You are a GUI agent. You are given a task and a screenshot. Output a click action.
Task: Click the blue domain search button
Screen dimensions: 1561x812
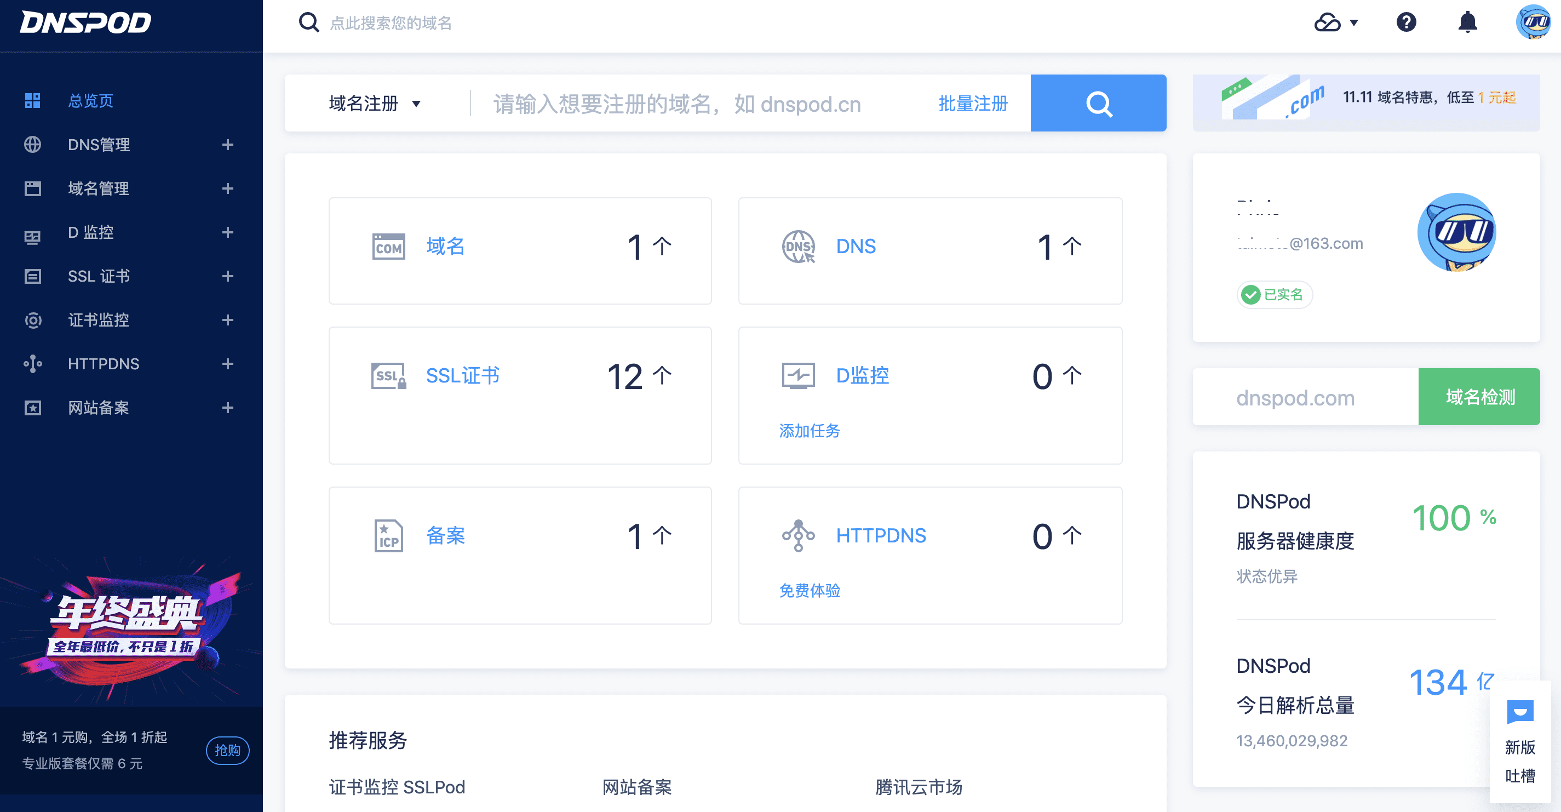pos(1098,103)
